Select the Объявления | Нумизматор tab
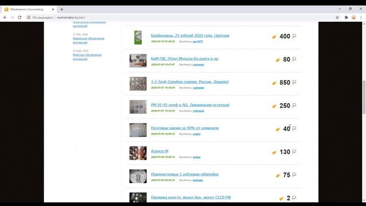Viewport: 366px width, 206px height. click(x=29, y=10)
